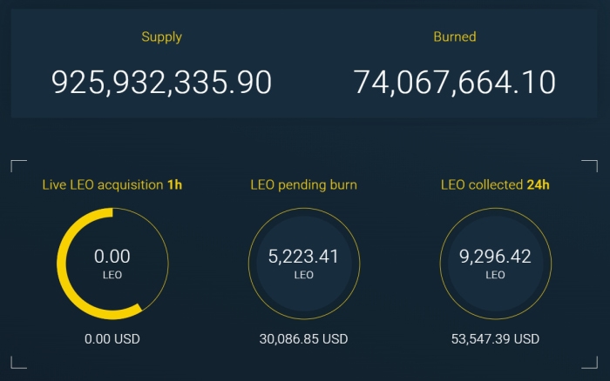Click the 30,086.85 USD amount
Viewport: 610px width, 381px height.
click(303, 338)
